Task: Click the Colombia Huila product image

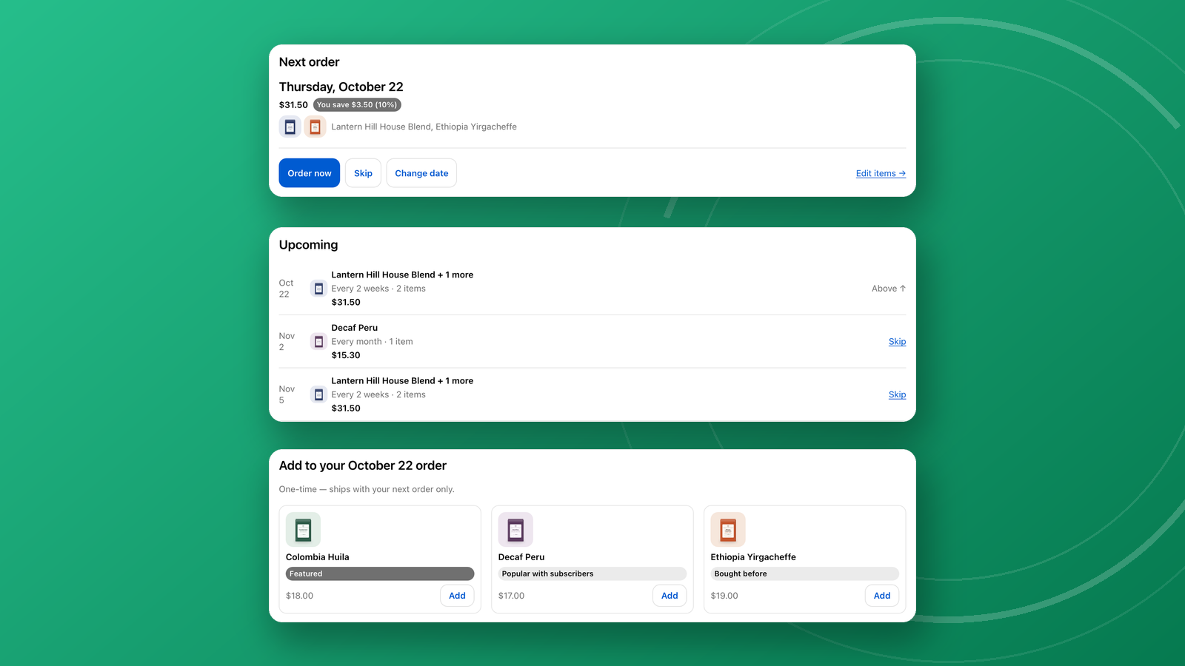Action: coord(303,530)
